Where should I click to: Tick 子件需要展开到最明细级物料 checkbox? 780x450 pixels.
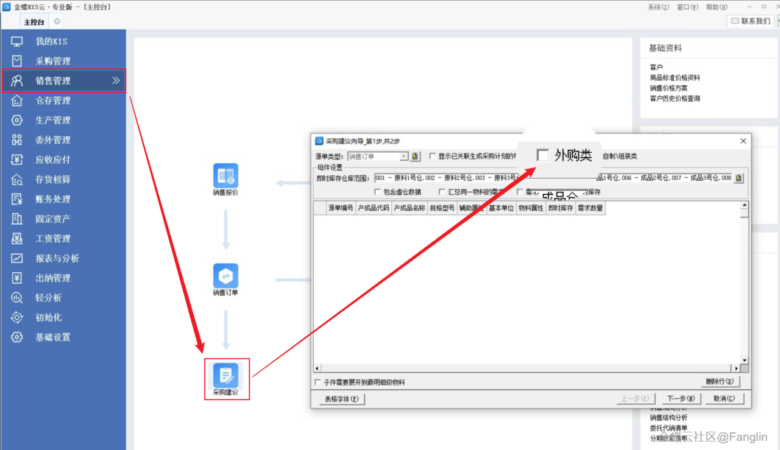pos(317,382)
